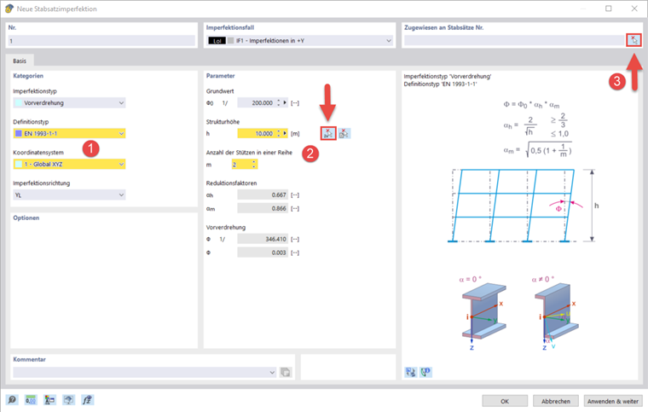Click the Φ value 0.003
Image resolution: width=648 pixels, height=412 pixels.
263,252
